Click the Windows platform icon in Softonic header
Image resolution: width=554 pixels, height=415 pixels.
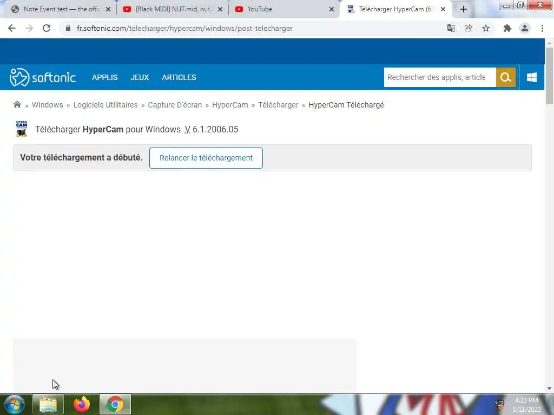pyautogui.click(x=532, y=77)
